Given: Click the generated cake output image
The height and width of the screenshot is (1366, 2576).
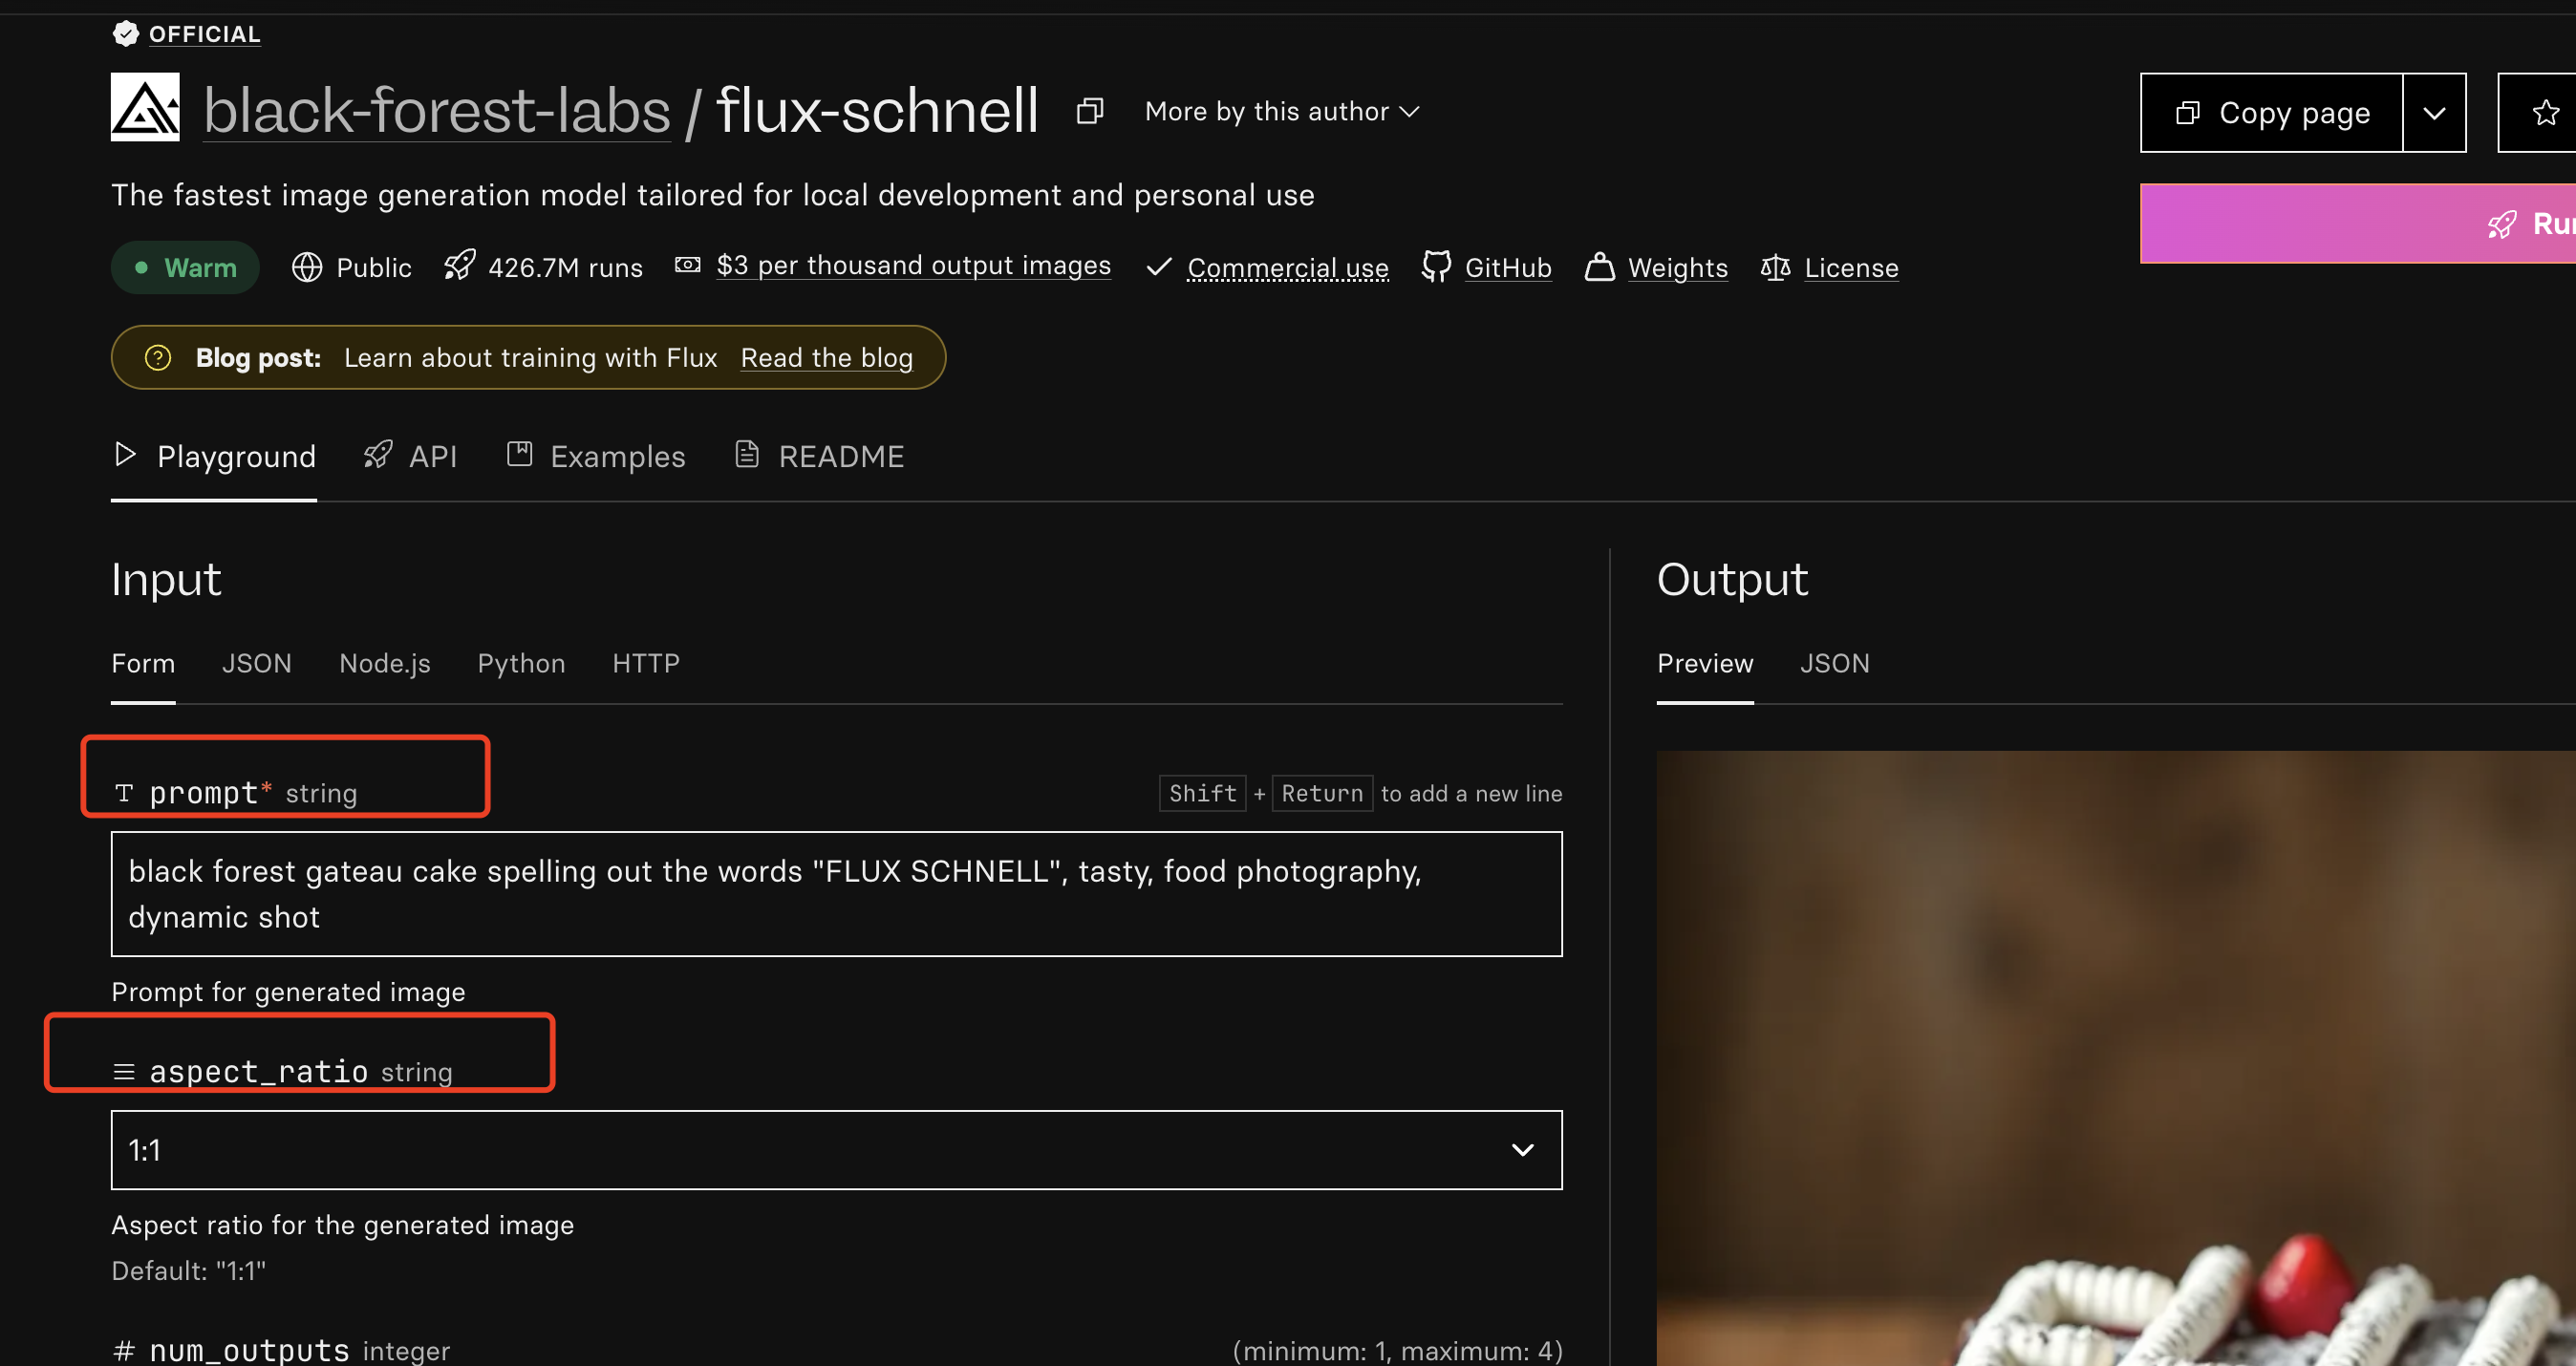Looking at the screenshot, I should point(2116,1058).
